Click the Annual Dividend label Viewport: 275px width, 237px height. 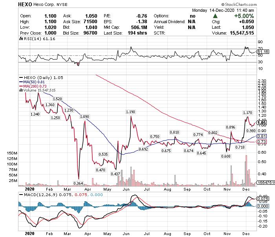tap(169, 22)
